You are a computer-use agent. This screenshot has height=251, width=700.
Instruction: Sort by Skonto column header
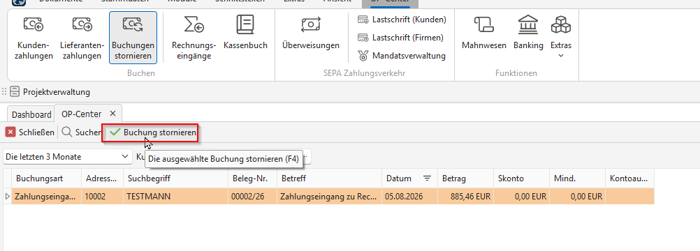521,178
